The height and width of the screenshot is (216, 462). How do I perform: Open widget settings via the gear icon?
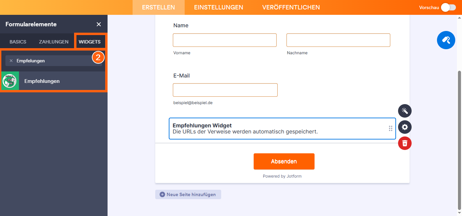click(405, 127)
